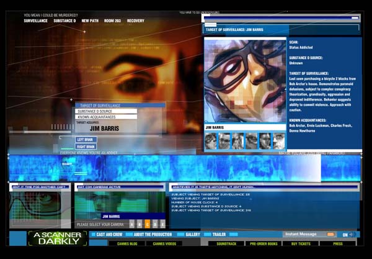Click the 'Unknown' substance D source value
The height and width of the screenshot is (259, 372).
coord(296,63)
